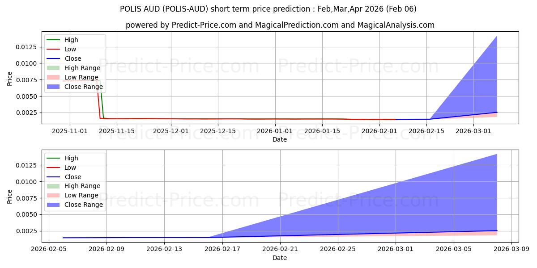
Task: Click the Low Range patch in bottom legend
Action: pyautogui.click(x=54, y=195)
